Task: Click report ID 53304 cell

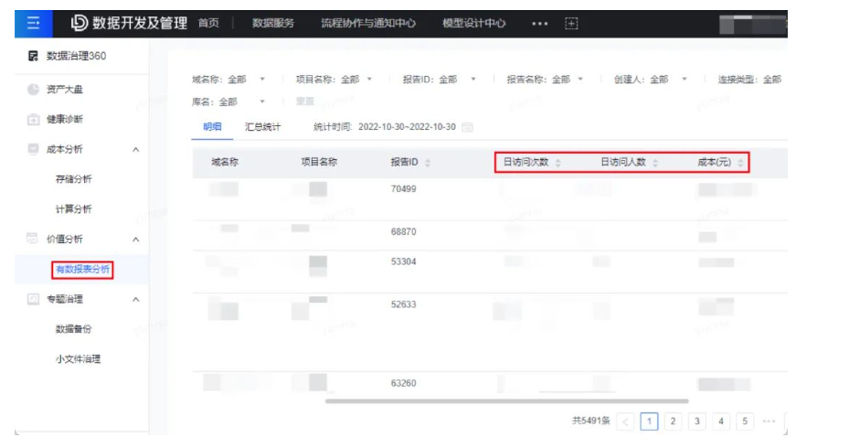Action: tap(403, 261)
